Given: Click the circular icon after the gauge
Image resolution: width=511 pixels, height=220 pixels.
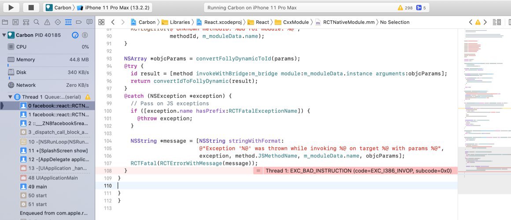Looking at the screenshot, I should point(85,35).
